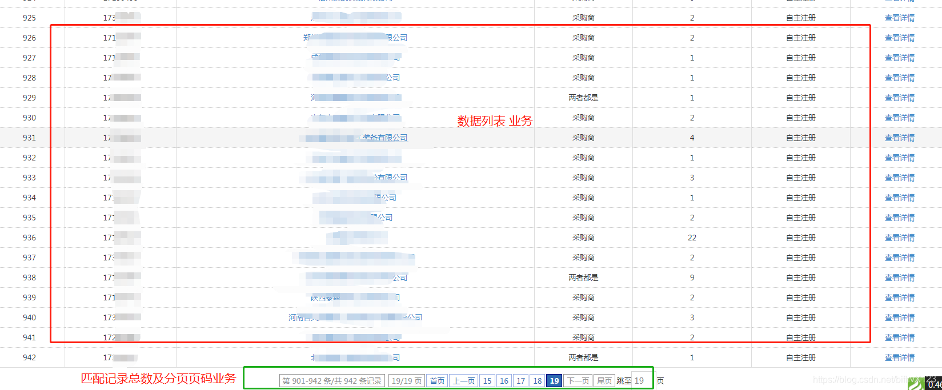Open 查看详情 for row 937

point(899,258)
